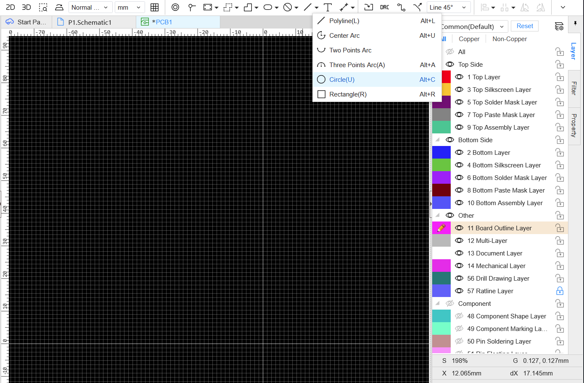This screenshot has width=584, height=383.
Task: Click the grid display icon in toolbar
Action: pyautogui.click(x=154, y=7)
